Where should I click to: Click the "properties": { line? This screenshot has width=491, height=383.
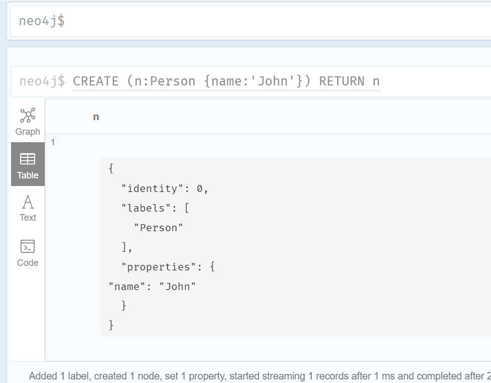(168, 267)
